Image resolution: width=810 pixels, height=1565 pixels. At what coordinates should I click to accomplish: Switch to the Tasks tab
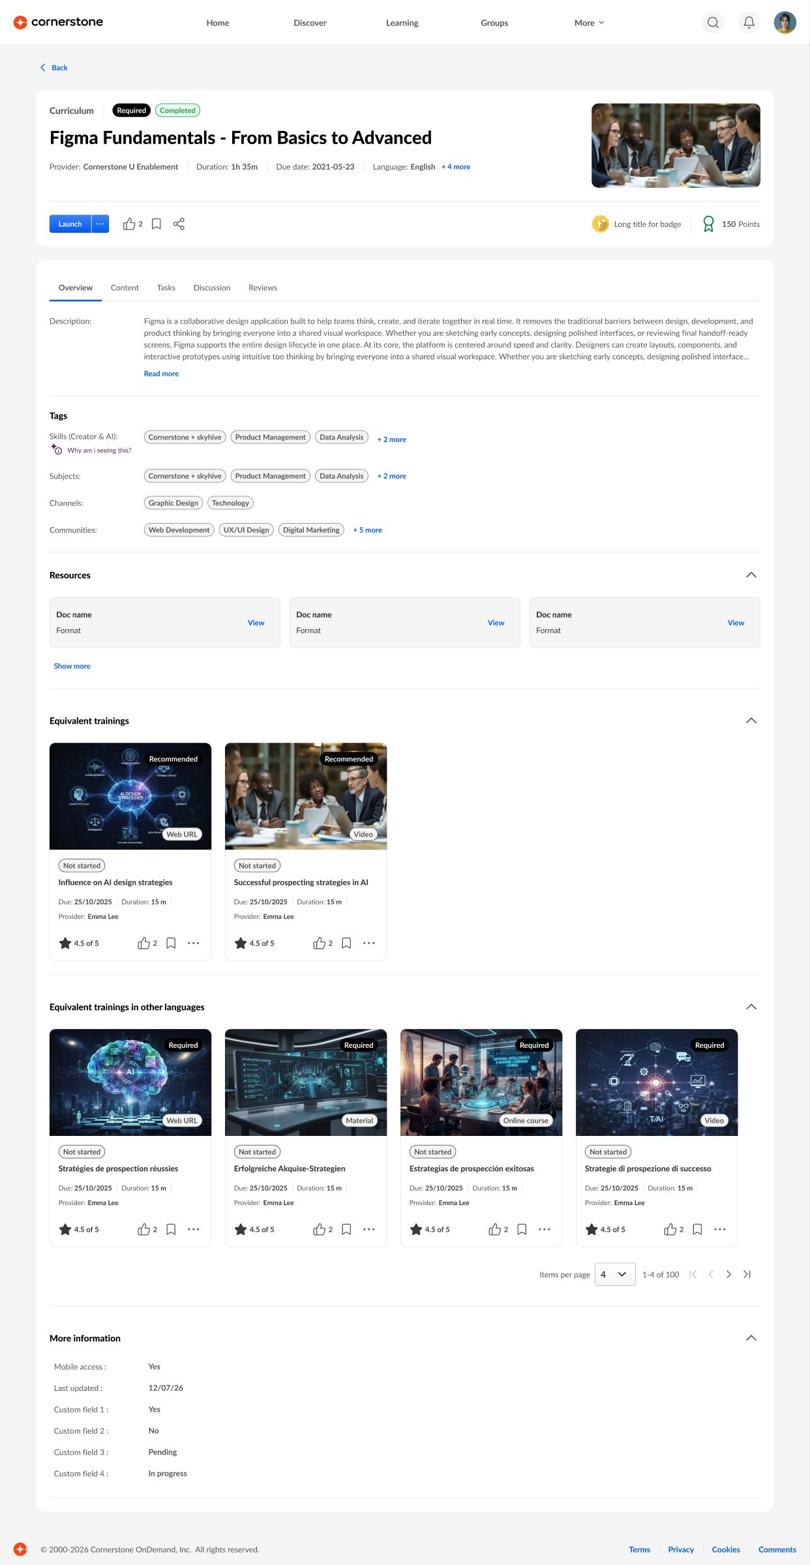(166, 288)
